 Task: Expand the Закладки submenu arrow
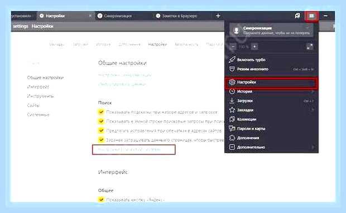click(313, 110)
